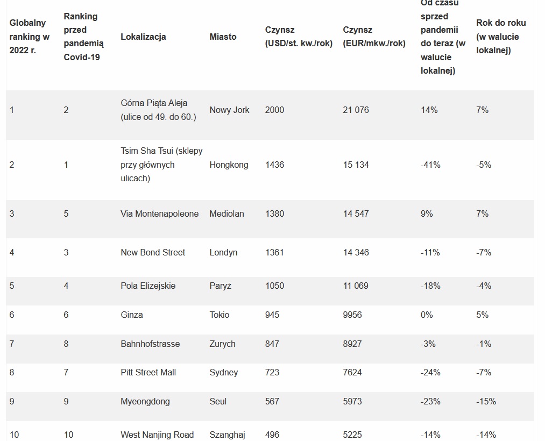Click the Rok do roku header
The width and height of the screenshot is (545, 441).
coord(501,37)
